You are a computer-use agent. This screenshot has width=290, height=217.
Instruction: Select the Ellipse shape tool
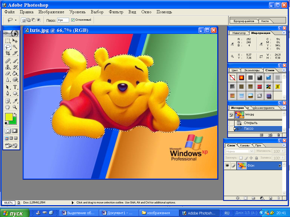(15, 93)
